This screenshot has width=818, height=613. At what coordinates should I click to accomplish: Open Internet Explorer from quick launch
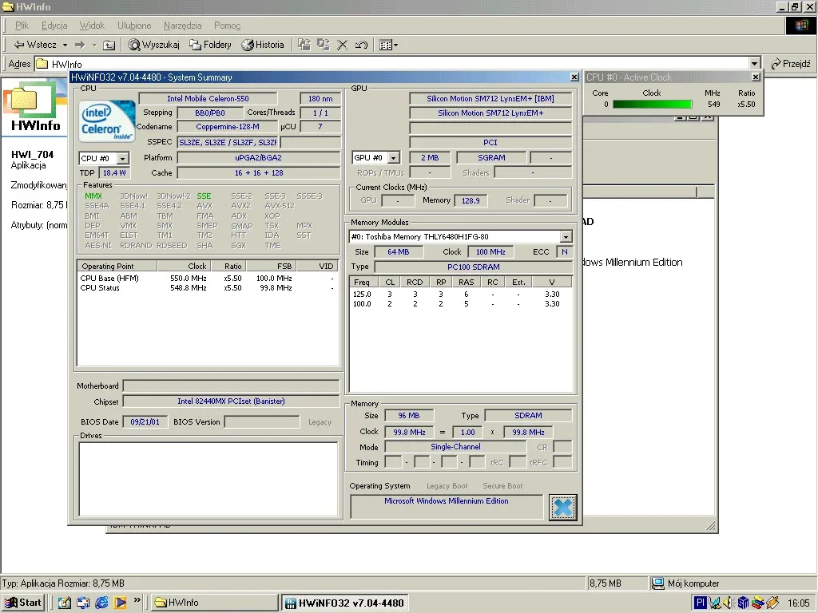click(x=101, y=603)
